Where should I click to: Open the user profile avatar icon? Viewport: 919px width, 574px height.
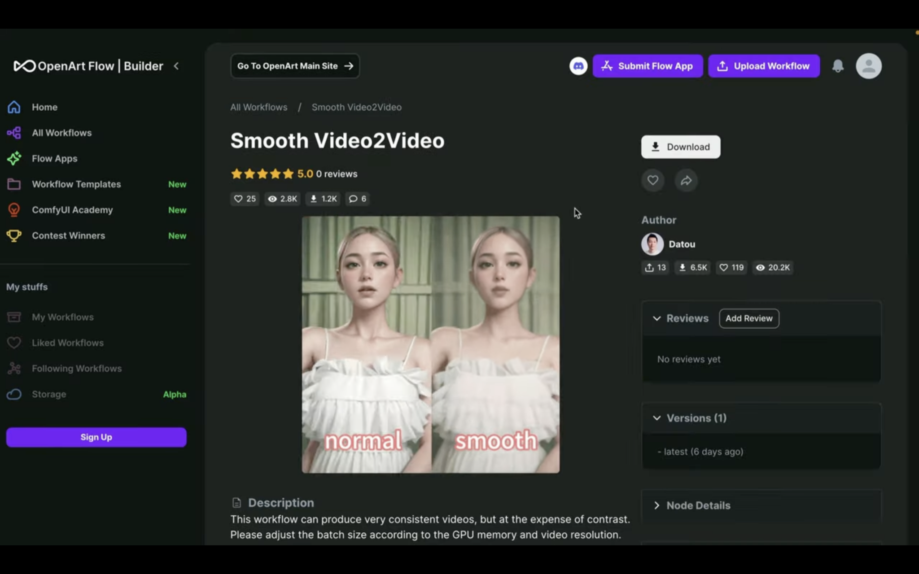pyautogui.click(x=868, y=66)
